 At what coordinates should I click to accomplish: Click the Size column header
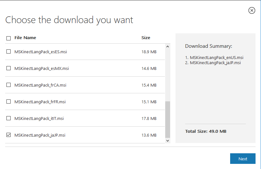click(x=146, y=38)
